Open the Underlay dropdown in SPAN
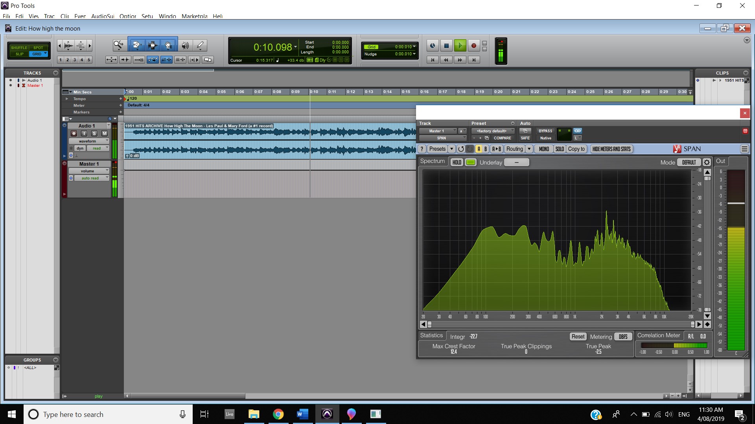Image resolution: width=755 pixels, height=424 pixels. click(516, 162)
